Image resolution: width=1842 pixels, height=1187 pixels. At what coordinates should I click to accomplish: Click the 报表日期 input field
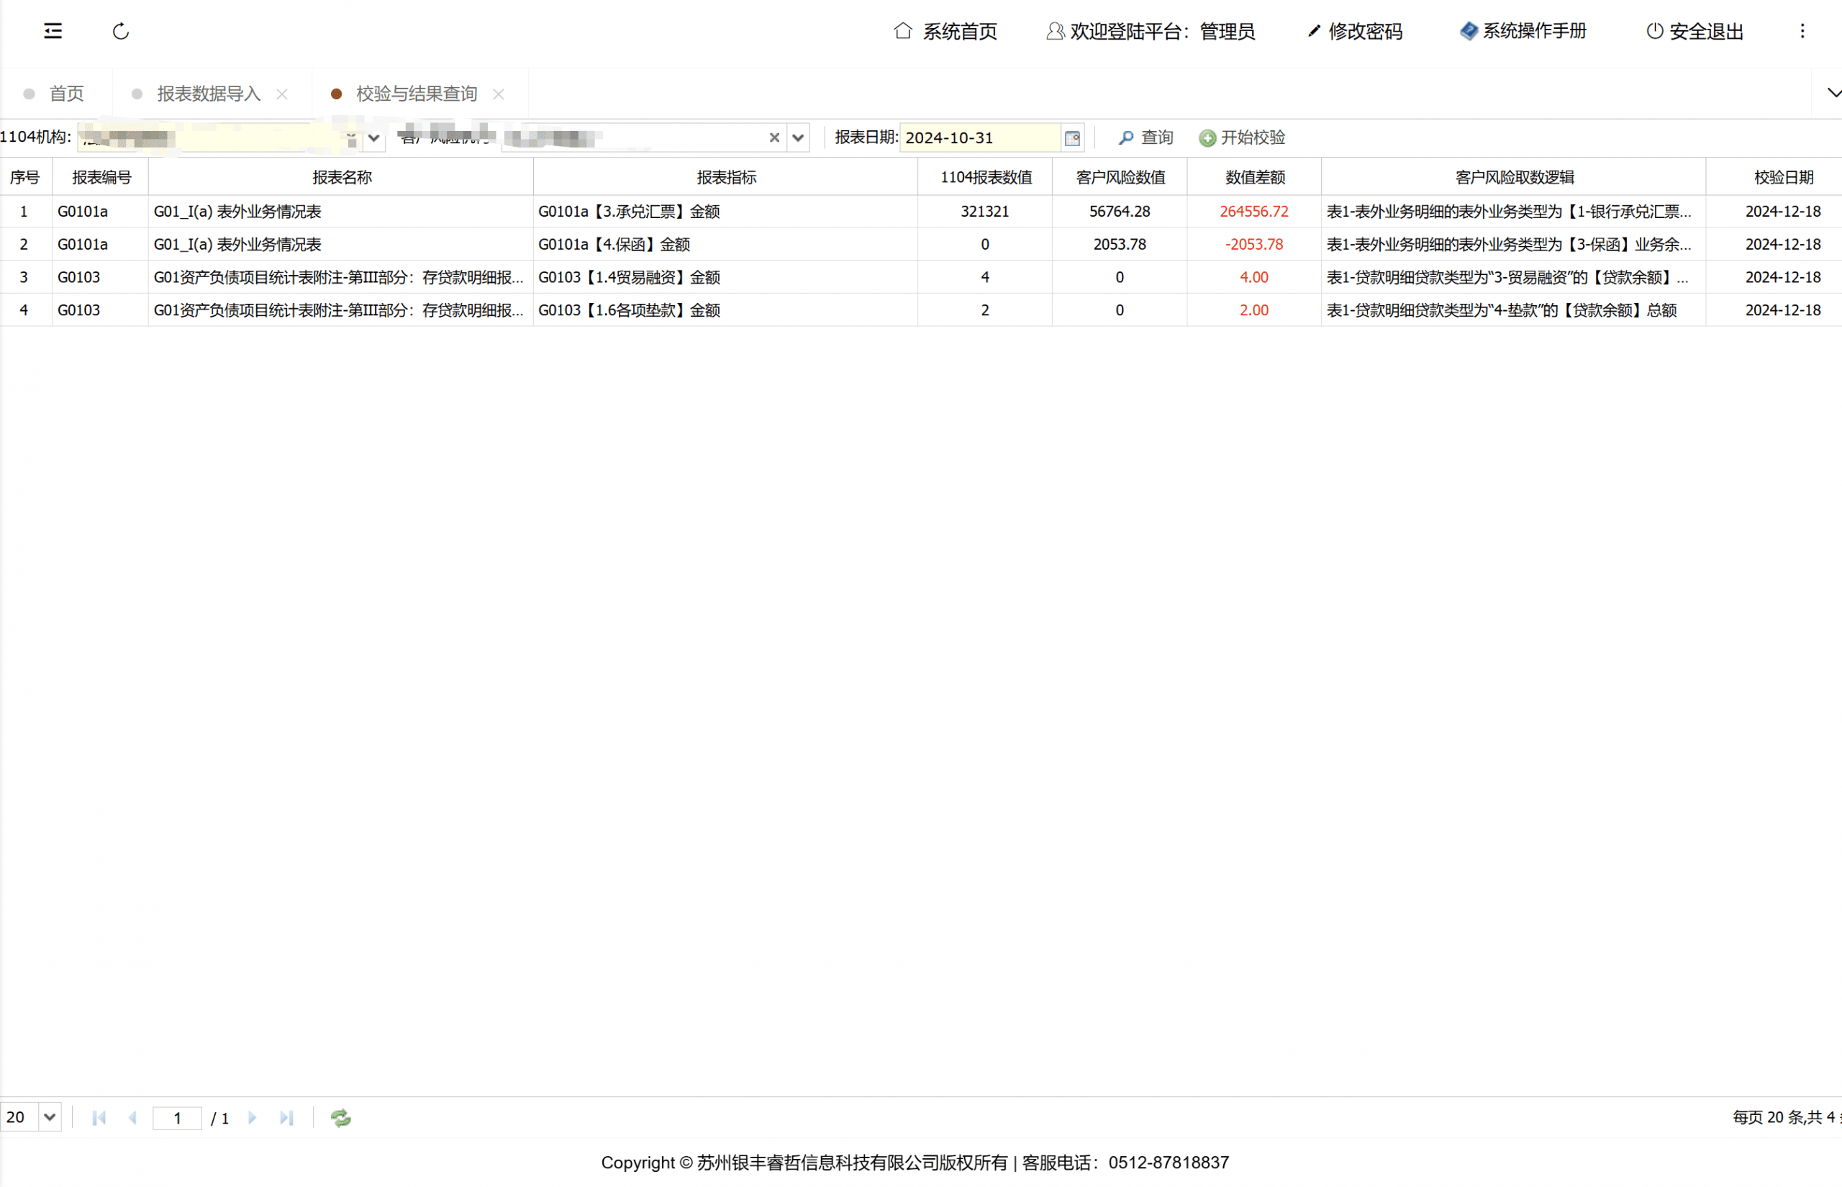[980, 138]
